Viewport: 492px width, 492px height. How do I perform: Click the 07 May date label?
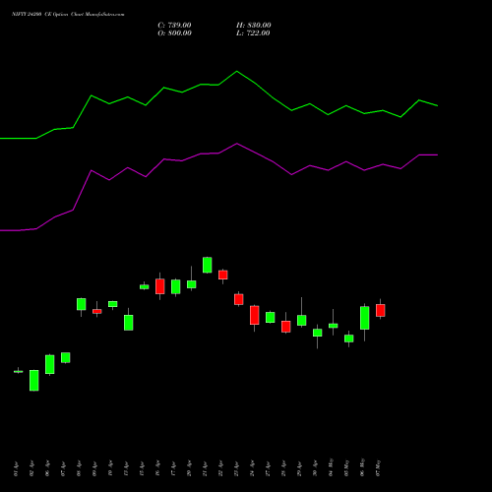[378, 467]
